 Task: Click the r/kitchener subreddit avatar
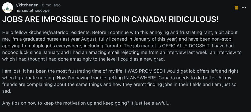7,7
